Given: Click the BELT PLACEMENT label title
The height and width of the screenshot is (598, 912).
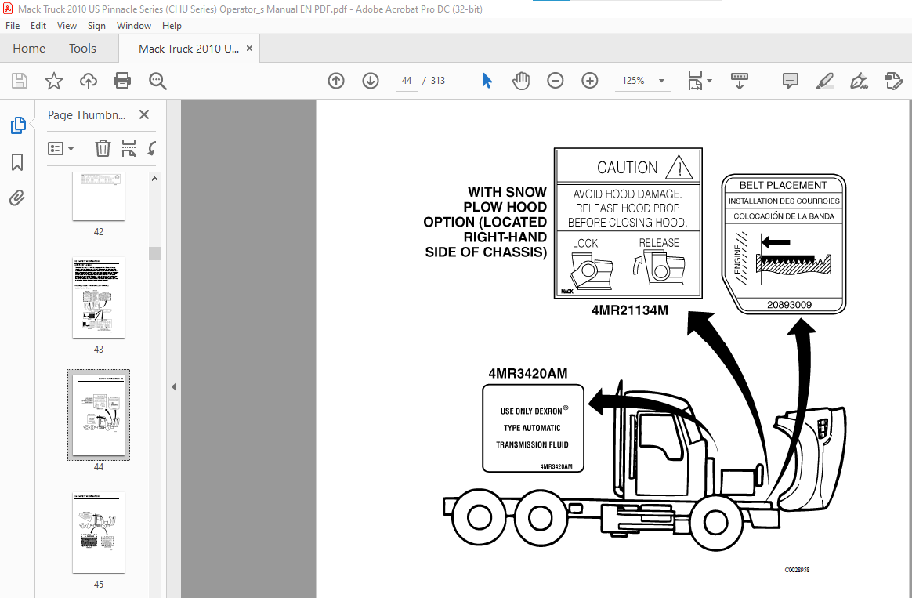Looking at the screenshot, I should [x=783, y=185].
